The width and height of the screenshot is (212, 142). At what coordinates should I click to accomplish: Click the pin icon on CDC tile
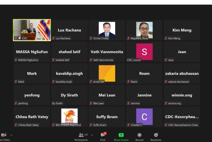tap(19, 38)
